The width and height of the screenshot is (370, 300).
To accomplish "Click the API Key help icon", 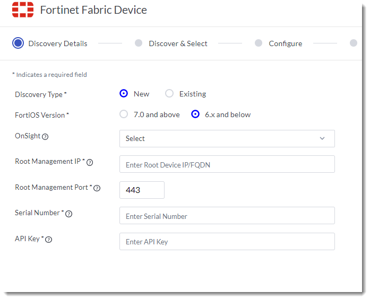I will [49, 240].
